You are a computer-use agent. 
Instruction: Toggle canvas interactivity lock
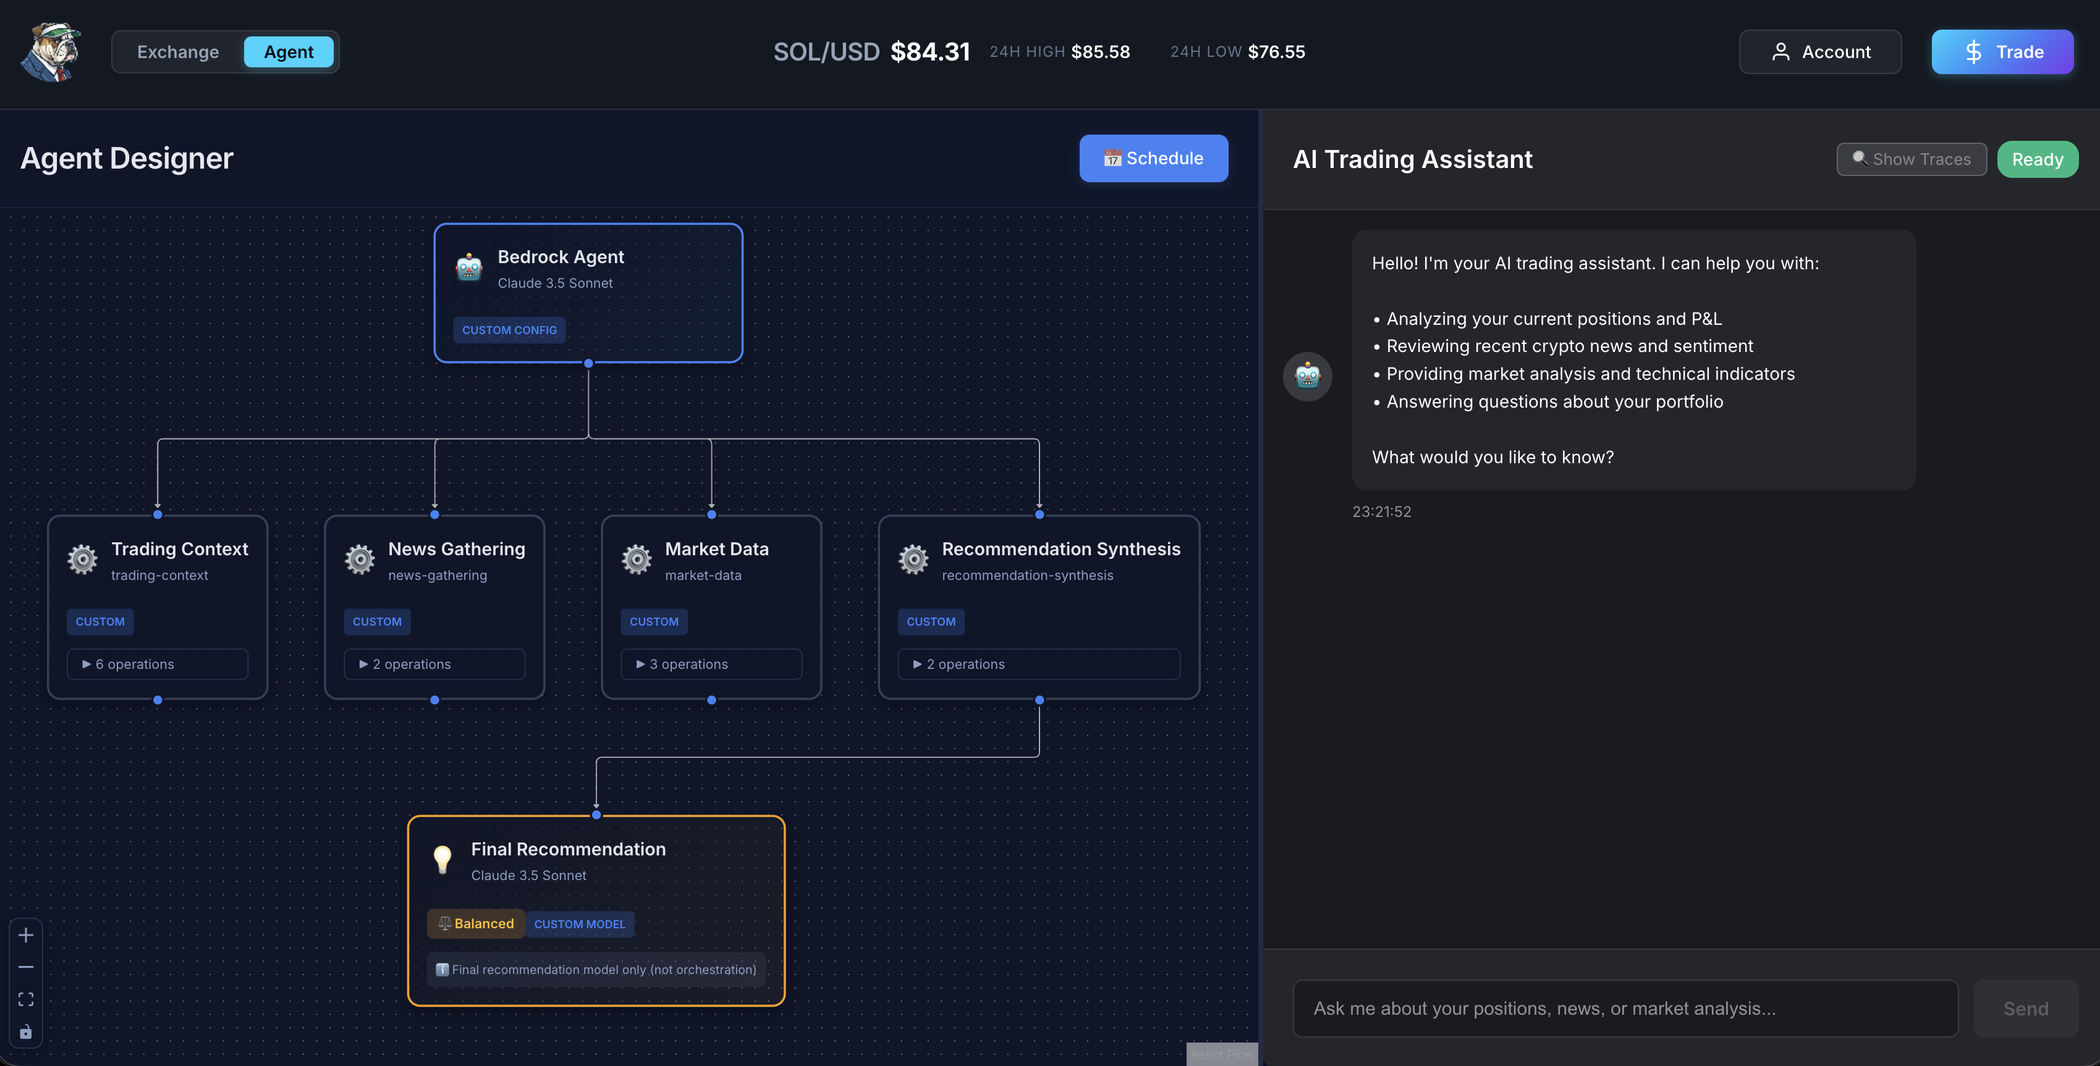pyautogui.click(x=26, y=1032)
